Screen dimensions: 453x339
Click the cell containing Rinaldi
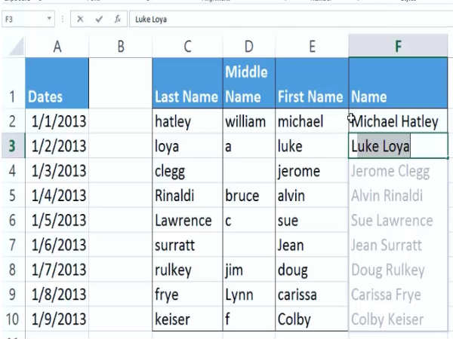pos(187,196)
